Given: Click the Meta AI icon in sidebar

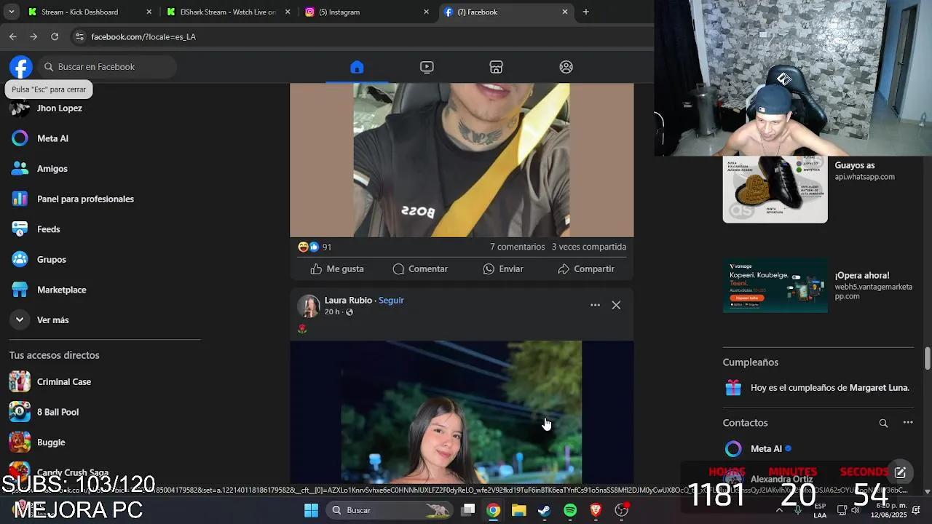Looking at the screenshot, I should click(20, 138).
